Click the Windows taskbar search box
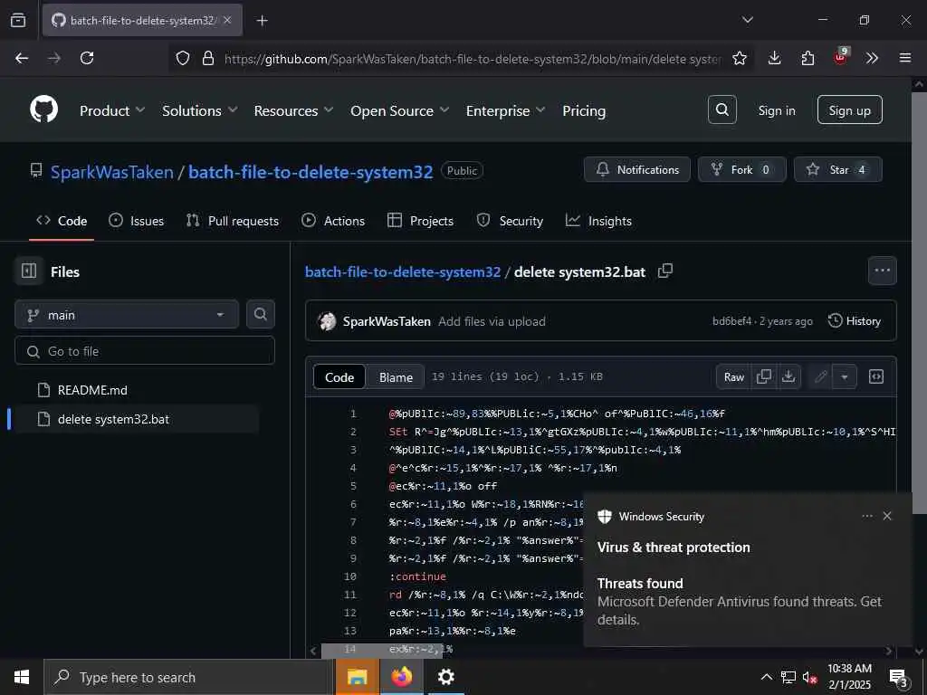 [x=190, y=677]
